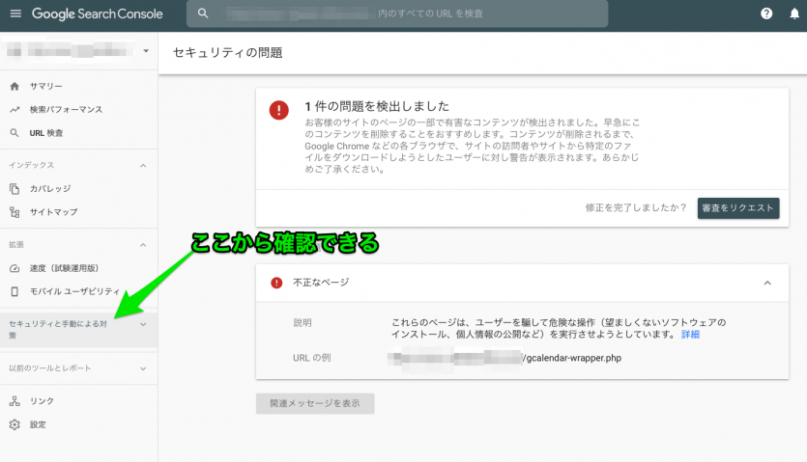Open the notifications bell
Screen dimensions: 807x462
[794, 14]
